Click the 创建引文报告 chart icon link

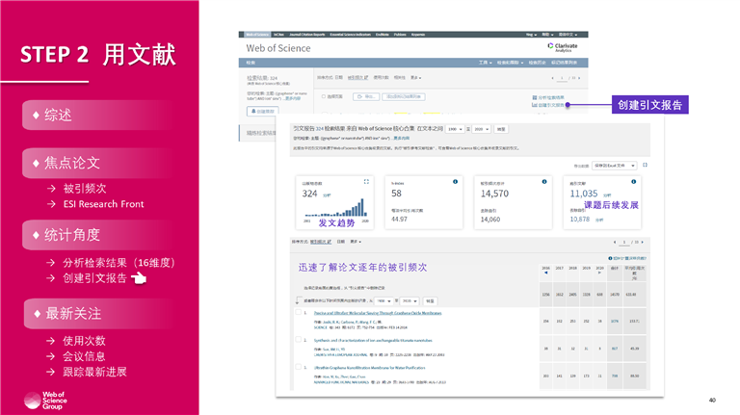point(548,105)
